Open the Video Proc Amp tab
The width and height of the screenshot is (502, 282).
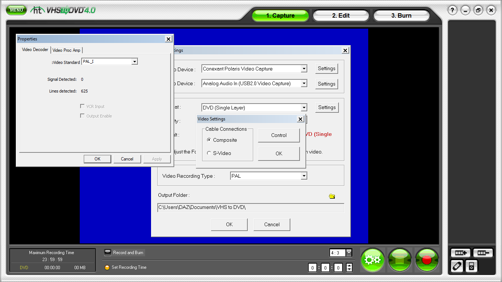tap(67, 50)
